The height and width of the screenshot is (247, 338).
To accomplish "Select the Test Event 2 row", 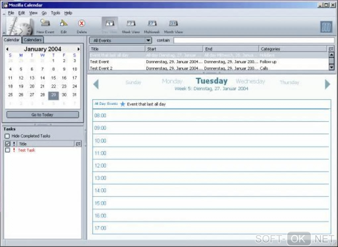I will pos(209,68).
